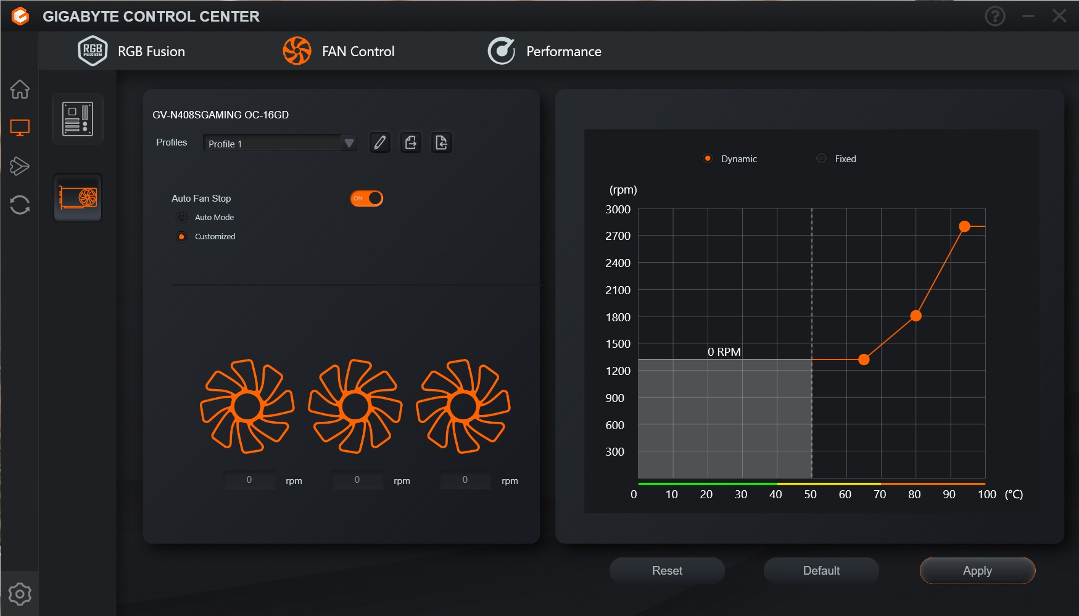Viewport: 1079px width, 616px height.
Task: Click the RGB Fusion icon
Action: [93, 51]
